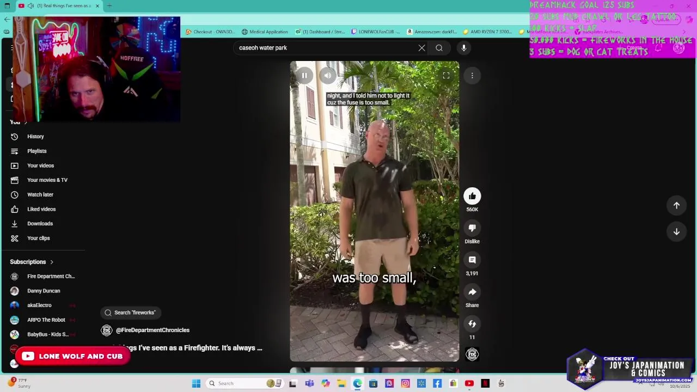Open the Remix icon showing 11
The width and height of the screenshot is (697, 392).
(x=472, y=324)
